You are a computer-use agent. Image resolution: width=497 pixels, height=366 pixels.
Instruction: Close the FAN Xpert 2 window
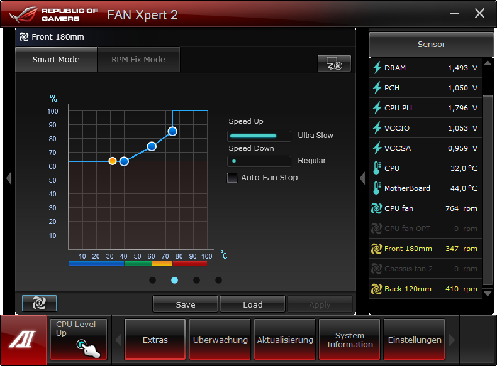click(479, 13)
